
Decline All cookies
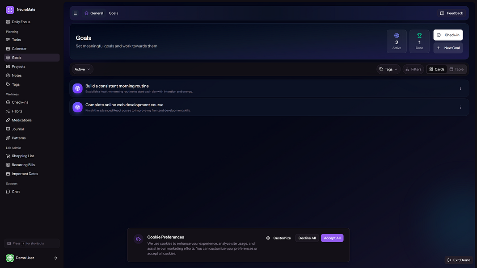pos(307,238)
